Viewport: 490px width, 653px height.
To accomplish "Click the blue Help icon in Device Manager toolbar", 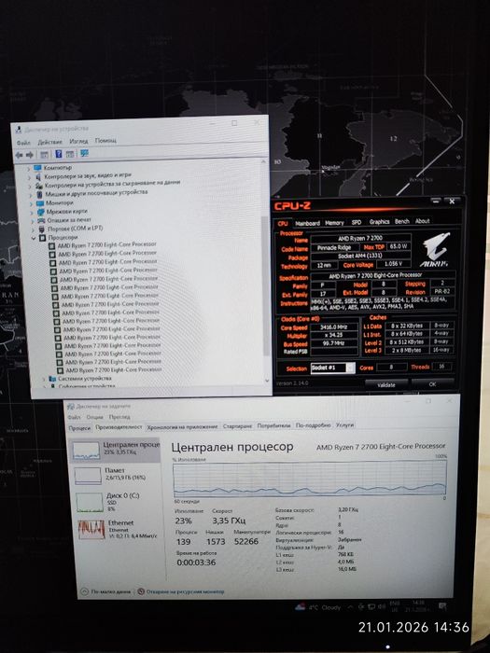I will (x=58, y=154).
